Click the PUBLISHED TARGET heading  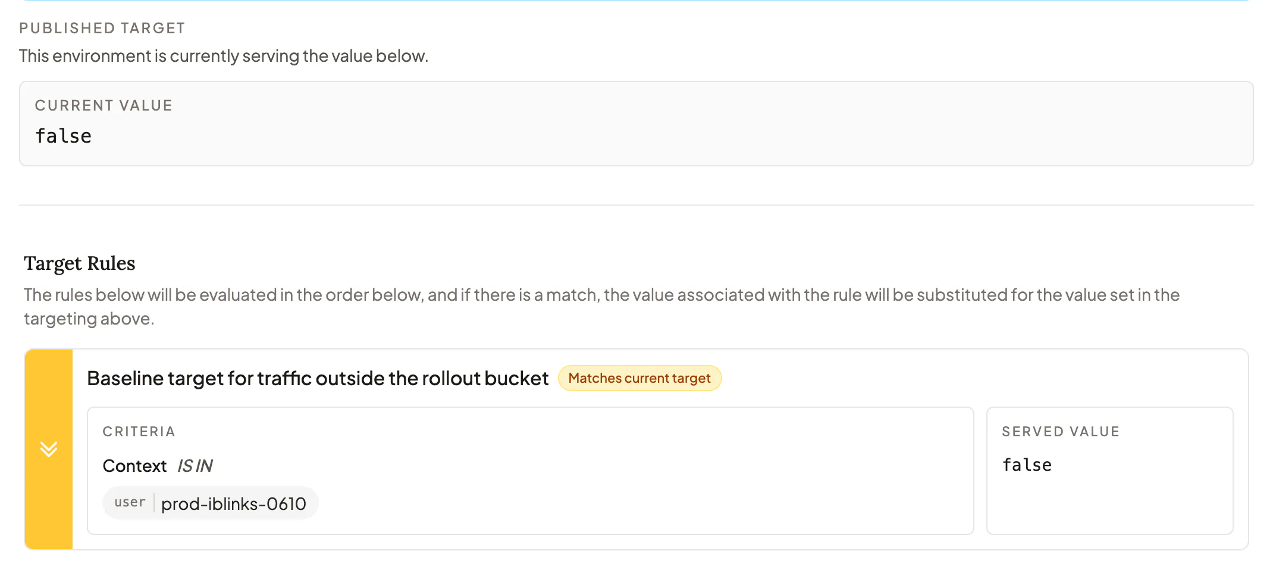click(102, 28)
